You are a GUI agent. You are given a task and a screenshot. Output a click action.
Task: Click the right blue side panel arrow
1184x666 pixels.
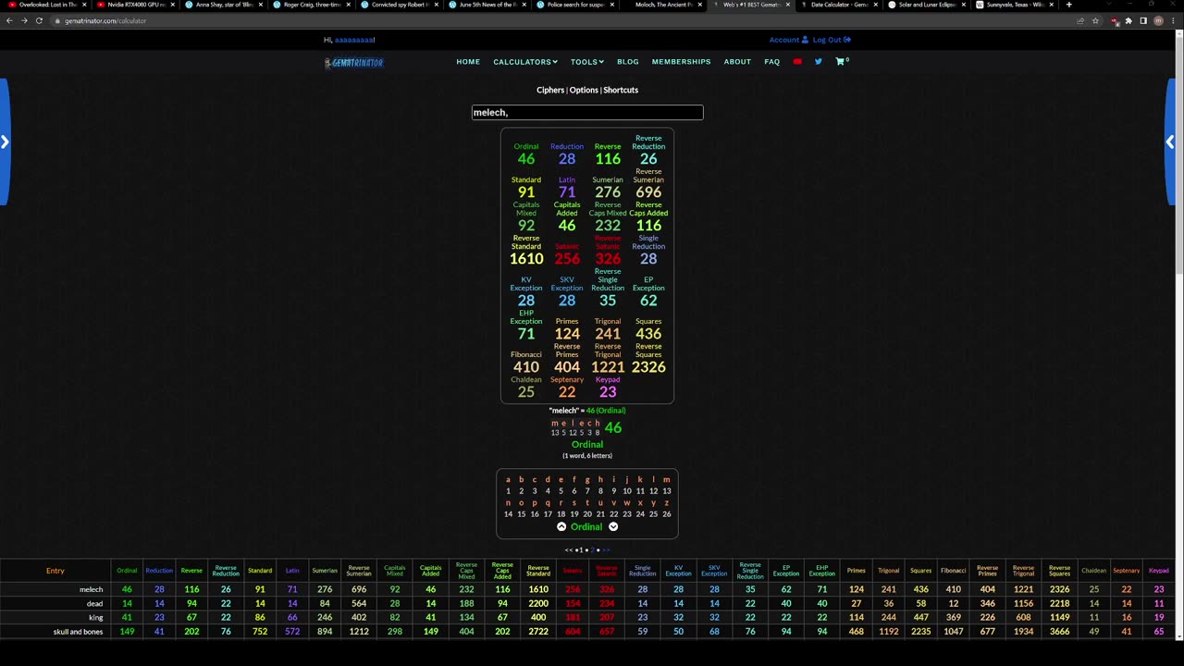tap(1170, 142)
